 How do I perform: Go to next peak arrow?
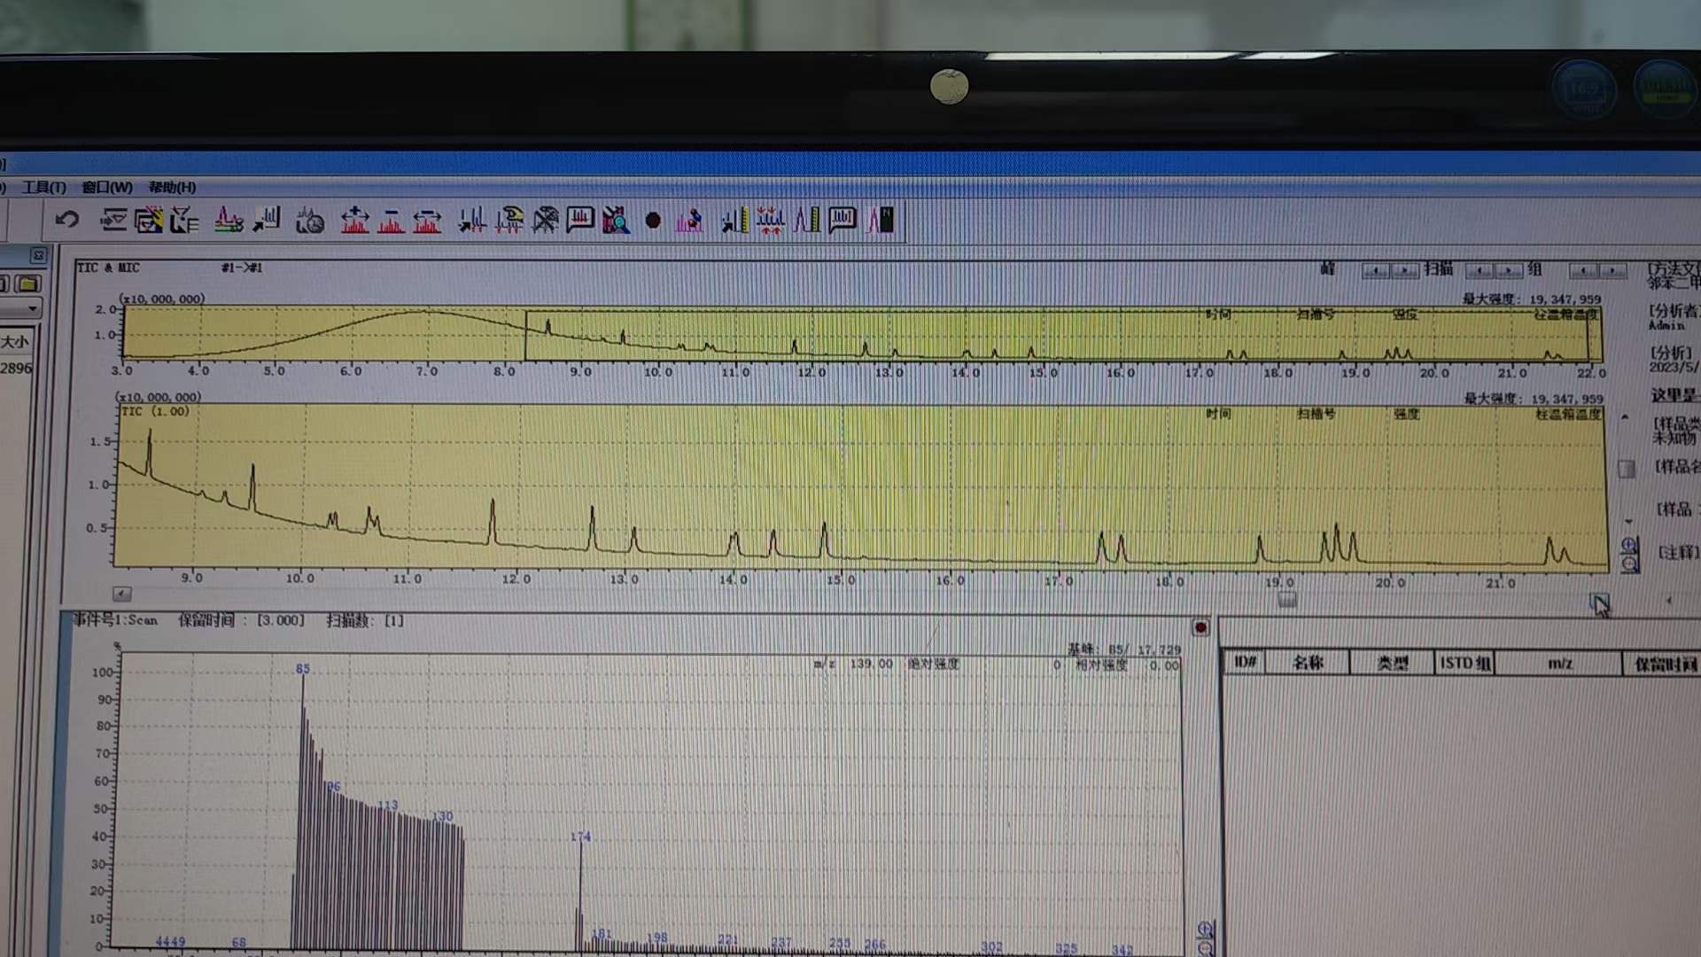pyautogui.click(x=1404, y=270)
